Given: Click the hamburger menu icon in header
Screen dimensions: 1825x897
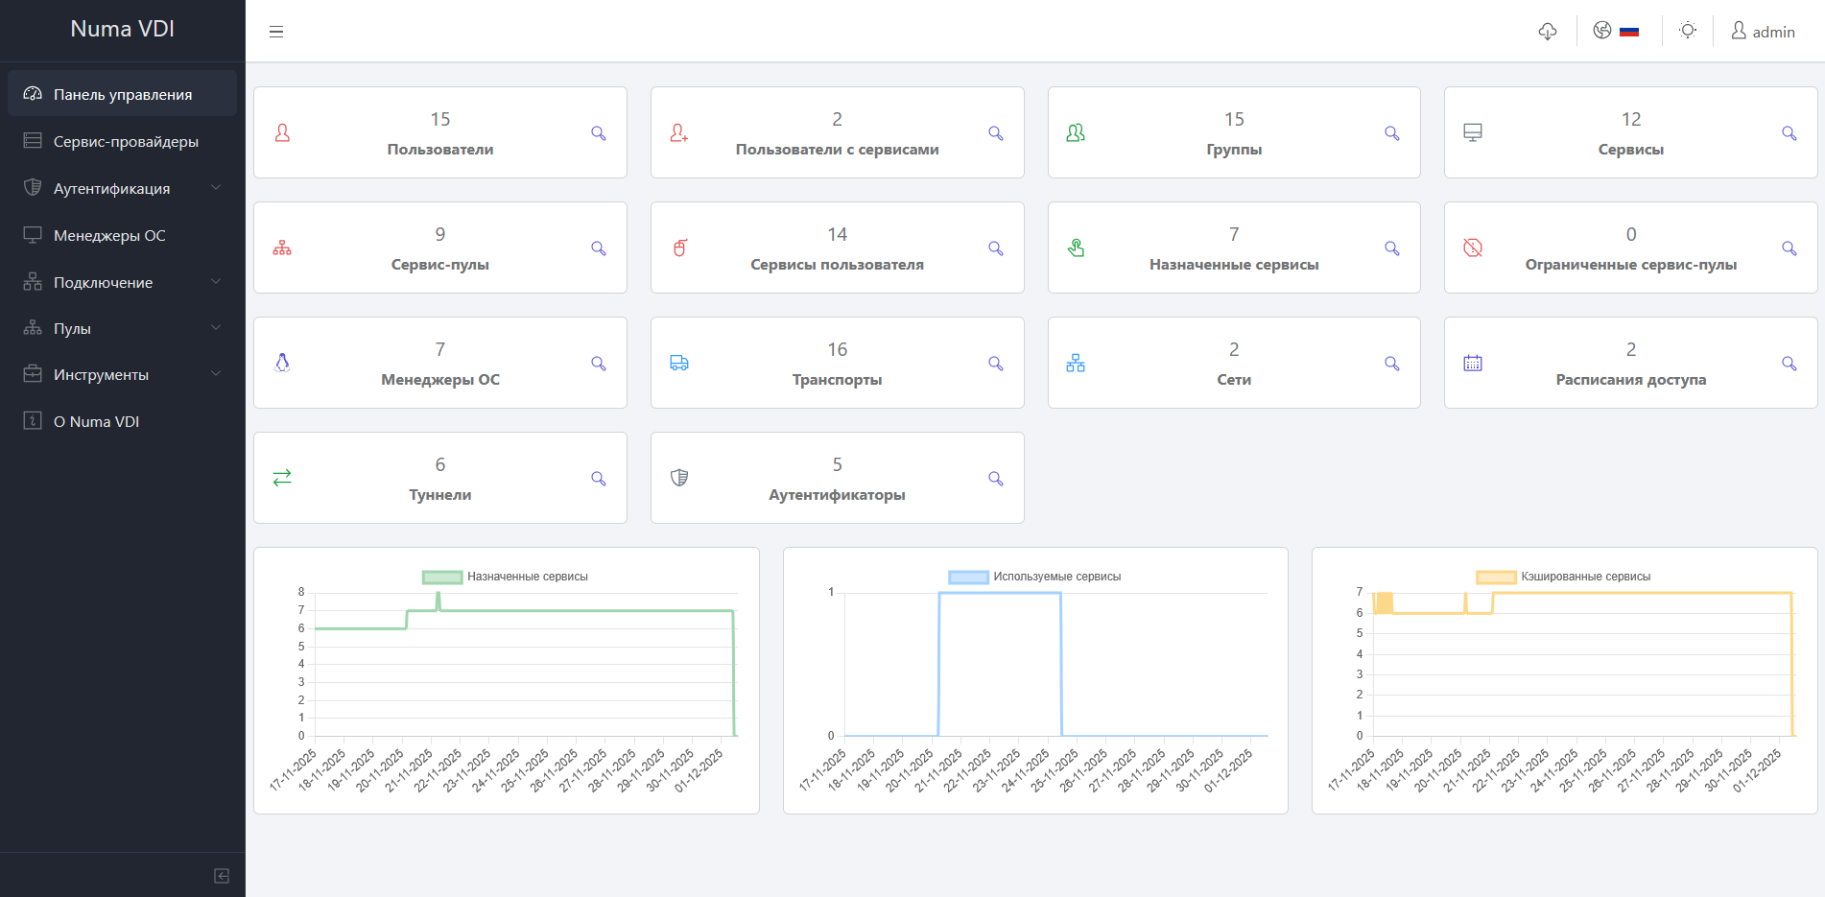Looking at the screenshot, I should tap(276, 32).
